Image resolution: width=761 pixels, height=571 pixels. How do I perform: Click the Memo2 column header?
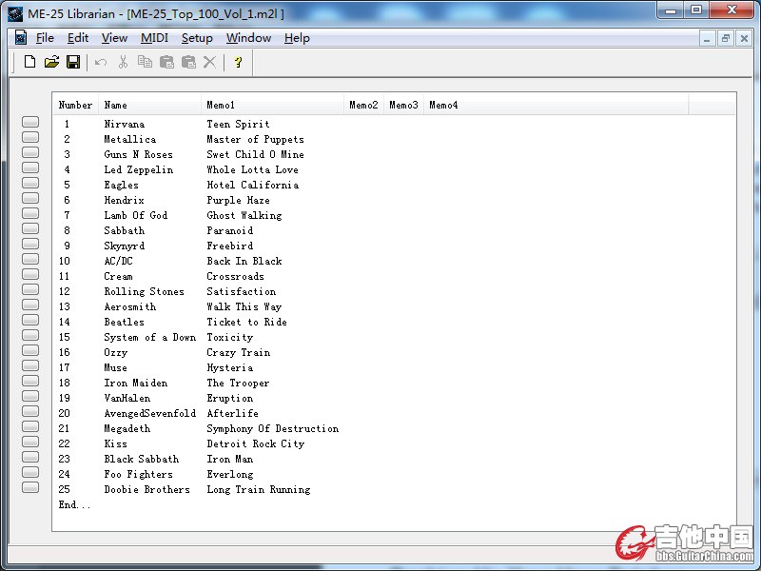click(363, 105)
